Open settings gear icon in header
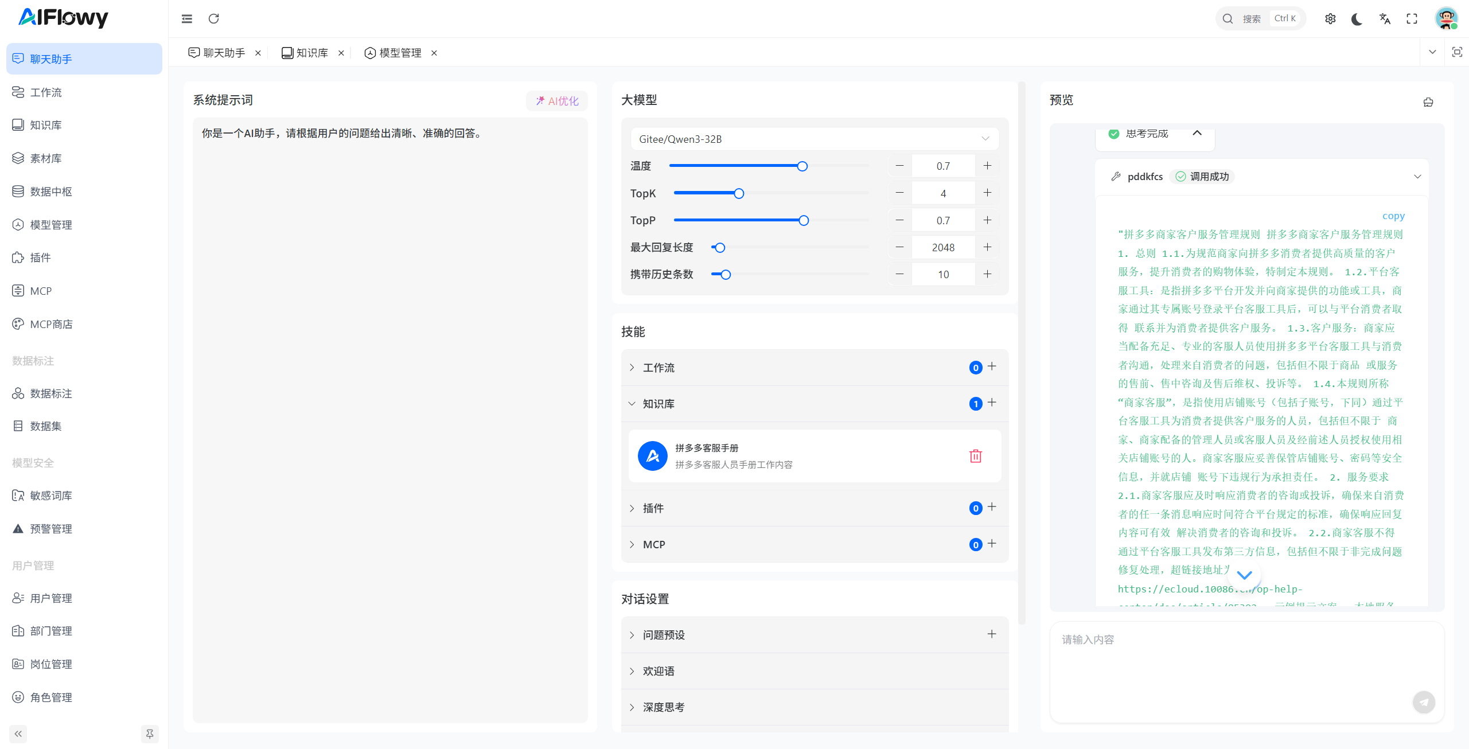 (x=1330, y=19)
